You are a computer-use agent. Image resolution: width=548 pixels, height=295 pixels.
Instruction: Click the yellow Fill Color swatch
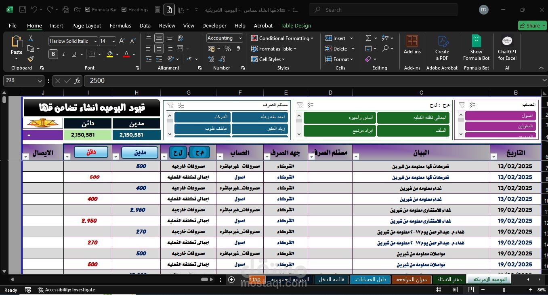[110, 54]
